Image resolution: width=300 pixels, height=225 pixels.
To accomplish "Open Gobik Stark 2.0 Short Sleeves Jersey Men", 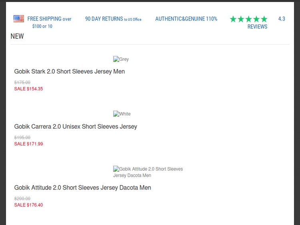I will 70,72.
